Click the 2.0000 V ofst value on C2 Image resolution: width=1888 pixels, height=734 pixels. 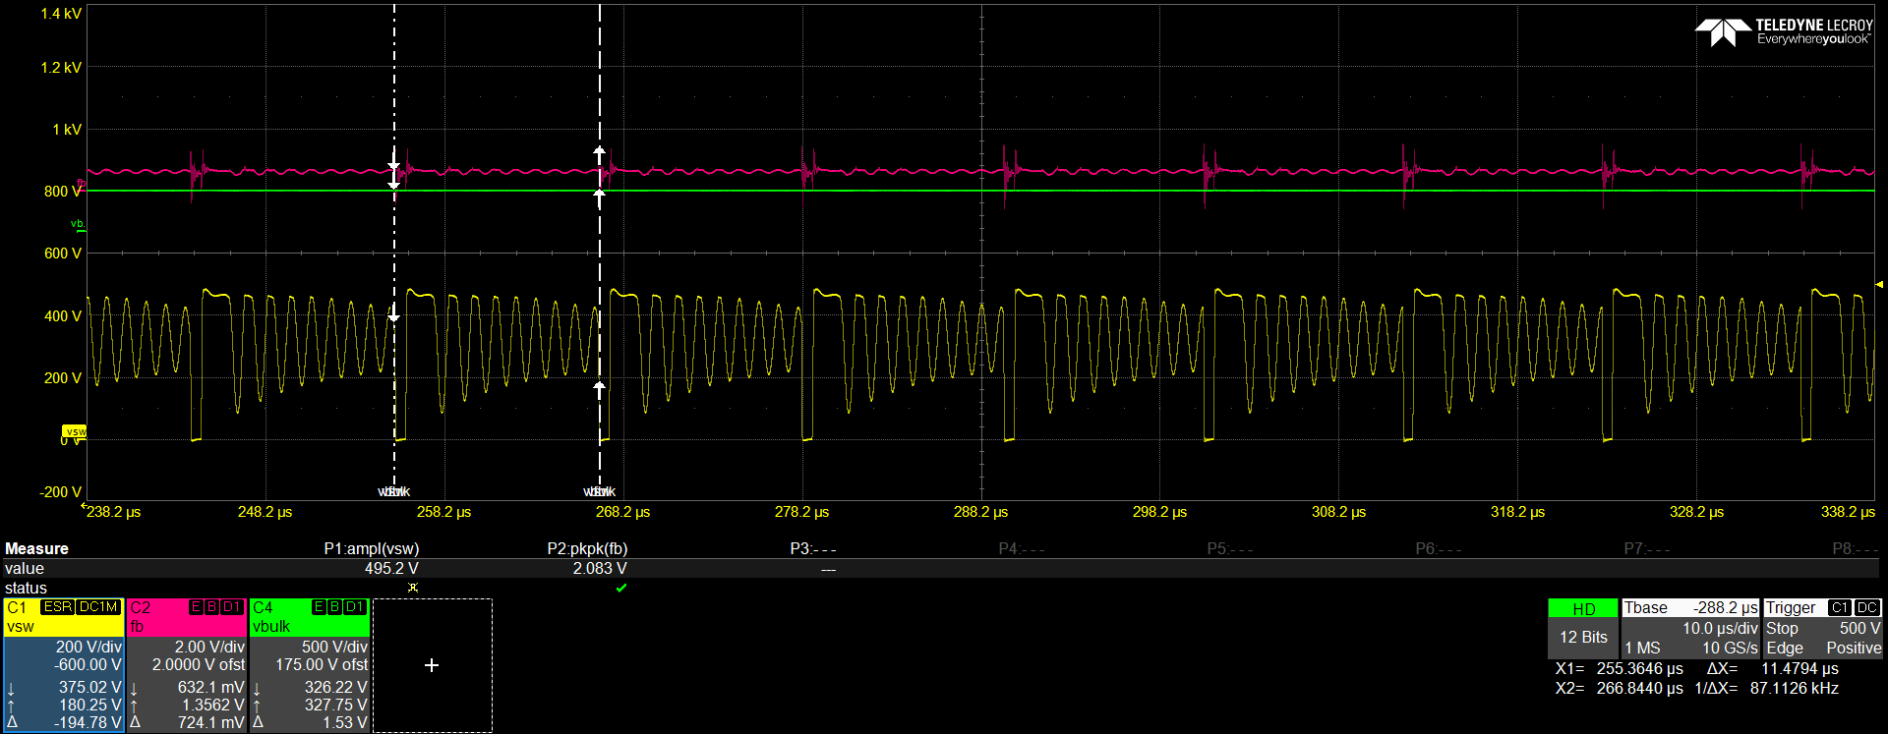click(x=199, y=665)
